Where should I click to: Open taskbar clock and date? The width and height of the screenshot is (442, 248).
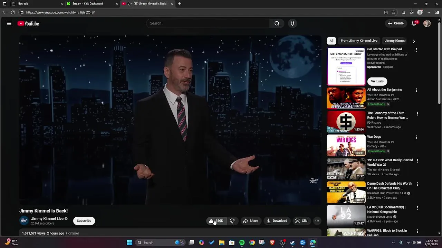432,242
